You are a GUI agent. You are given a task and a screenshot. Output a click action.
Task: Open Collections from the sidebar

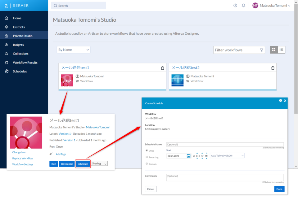point(20,54)
